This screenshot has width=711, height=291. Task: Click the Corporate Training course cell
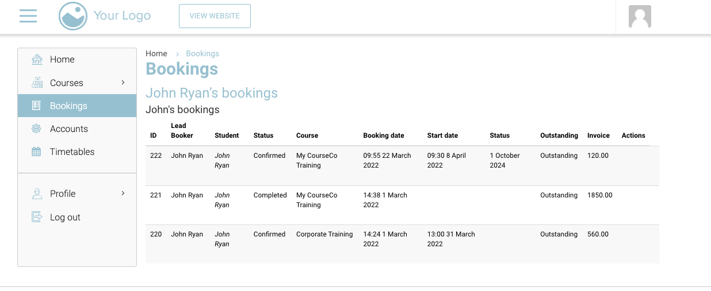(324, 234)
